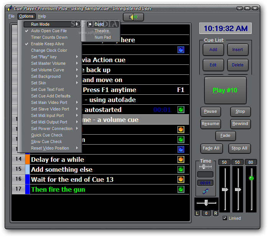Click the green volume knob on 80 fader

tap(251, 178)
